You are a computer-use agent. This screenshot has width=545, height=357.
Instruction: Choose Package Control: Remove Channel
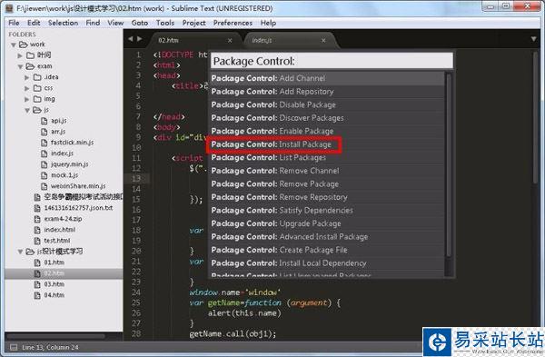click(327, 171)
